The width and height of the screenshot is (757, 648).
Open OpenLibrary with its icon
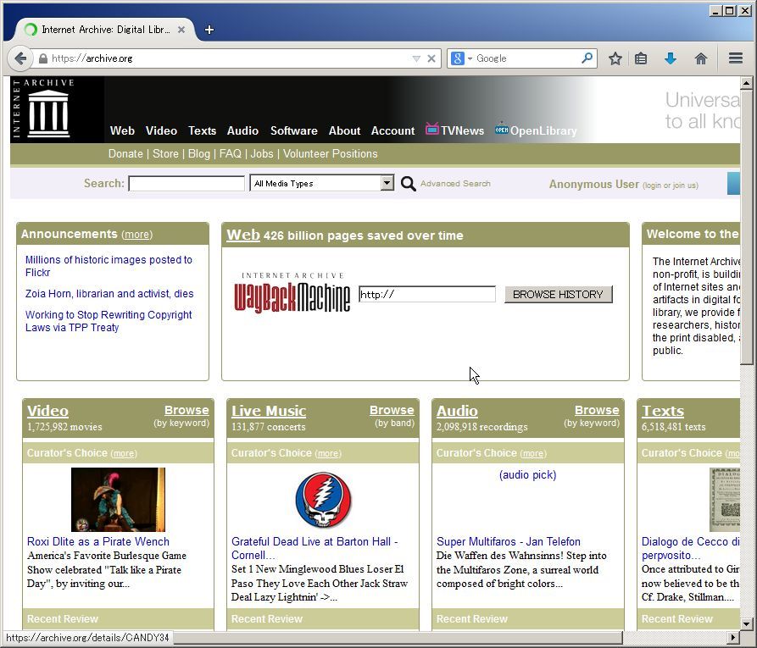[x=536, y=130]
